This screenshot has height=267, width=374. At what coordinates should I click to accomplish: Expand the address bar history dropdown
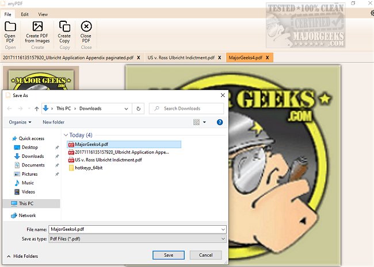coord(126,109)
